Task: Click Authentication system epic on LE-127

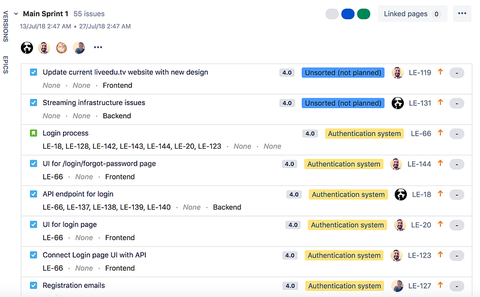Action: pyautogui.click(x=344, y=286)
